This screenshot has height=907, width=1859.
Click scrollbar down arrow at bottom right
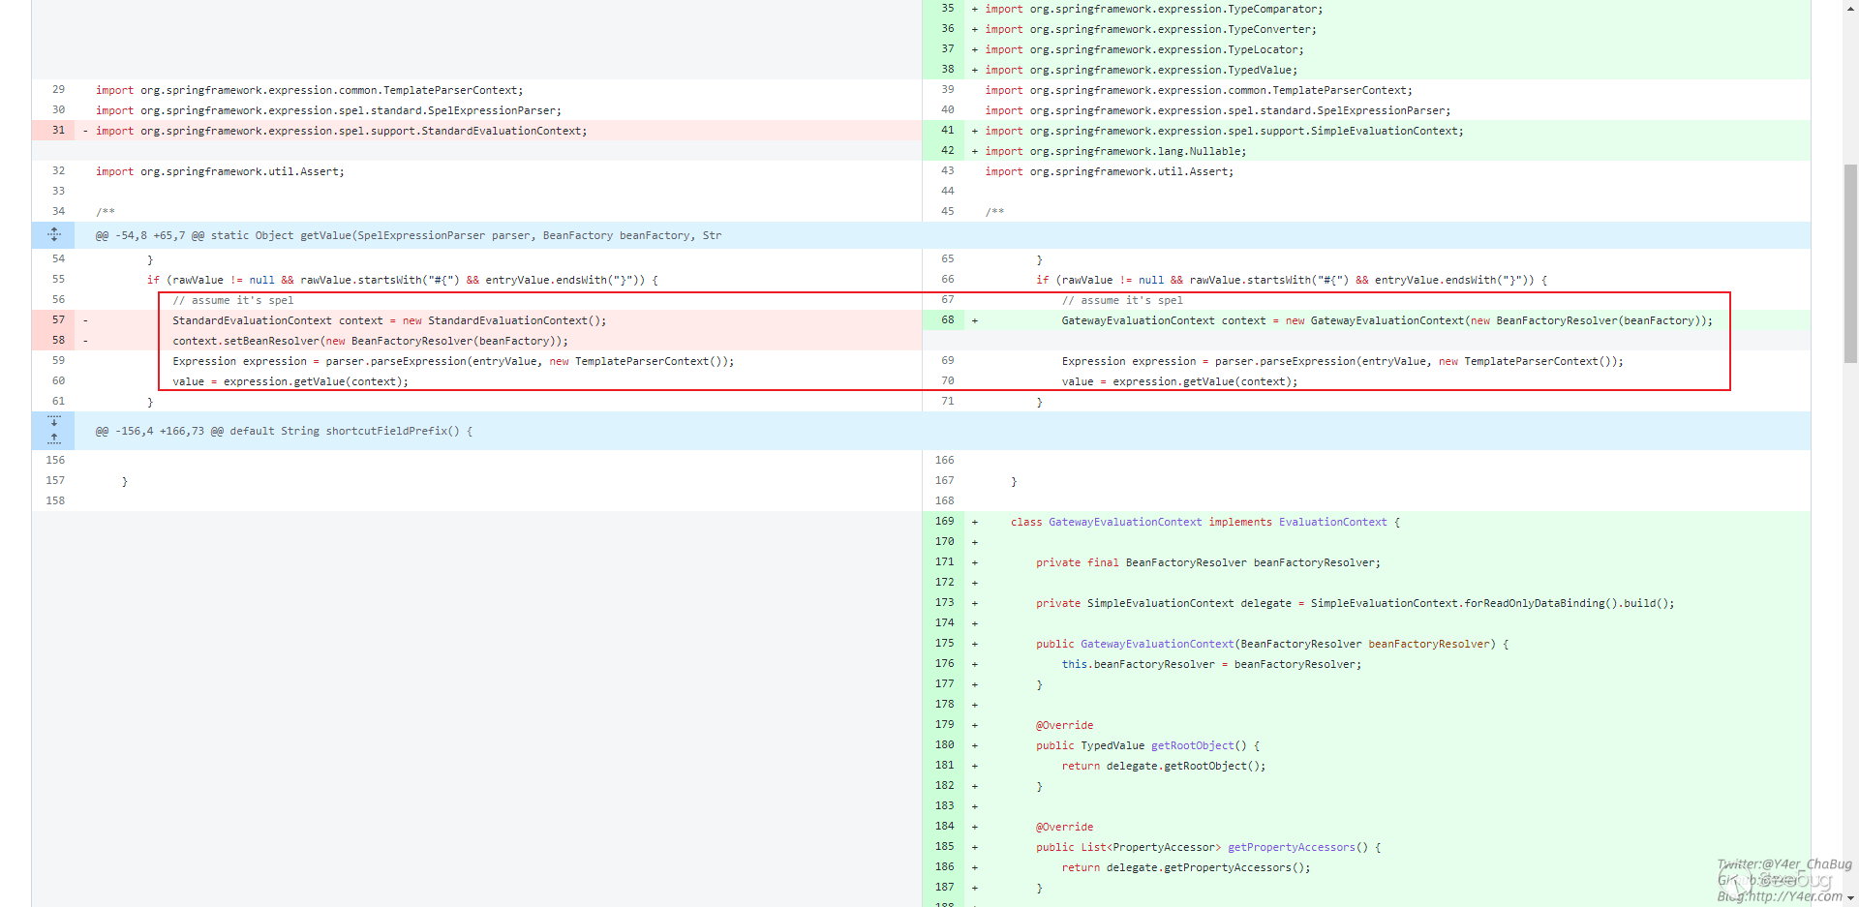click(1850, 898)
